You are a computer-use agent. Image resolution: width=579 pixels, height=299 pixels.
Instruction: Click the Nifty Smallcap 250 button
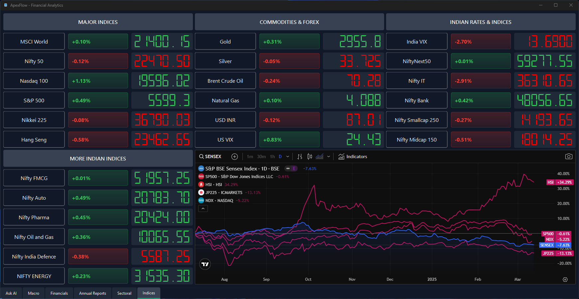point(417,120)
